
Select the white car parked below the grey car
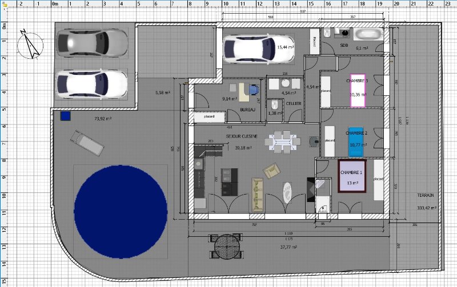[x=92, y=84]
